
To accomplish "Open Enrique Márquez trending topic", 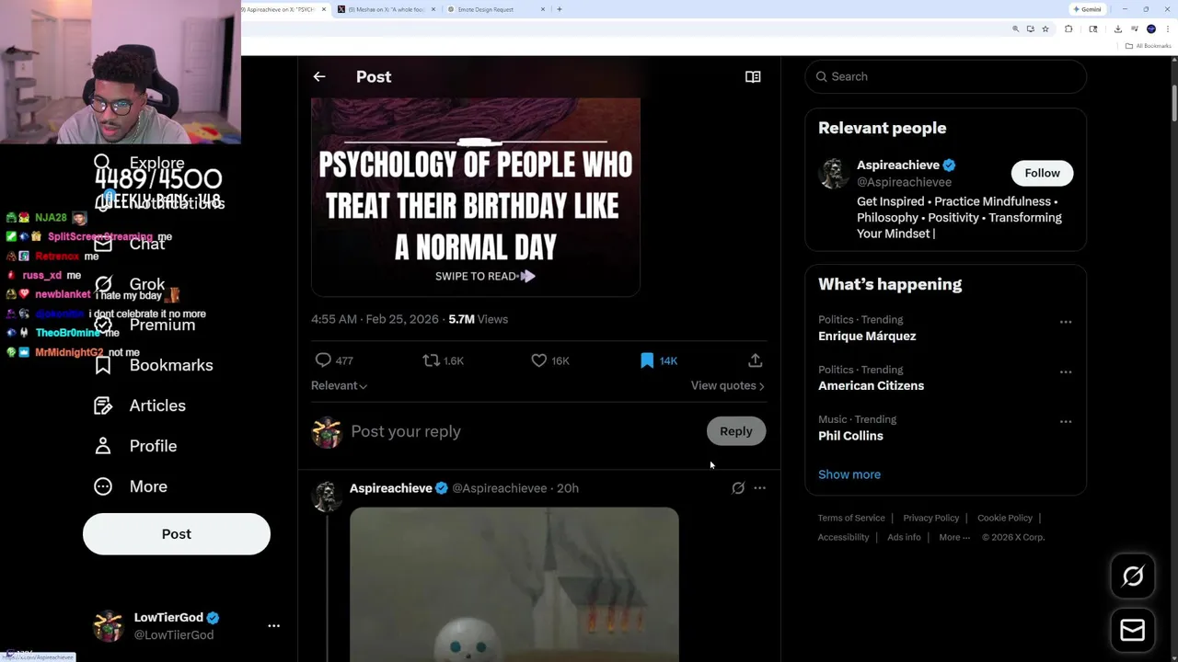I will pyautogui.click(x=867, y=337).
